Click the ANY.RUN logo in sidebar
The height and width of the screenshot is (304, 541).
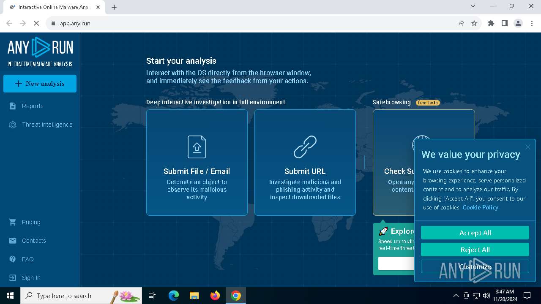[40, 52]
